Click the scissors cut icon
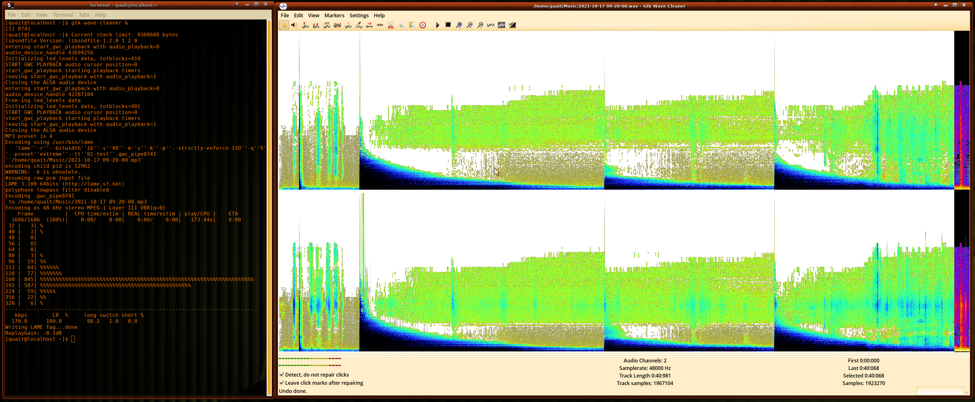This screenshot has height=402, width=975. pos(391,25)
